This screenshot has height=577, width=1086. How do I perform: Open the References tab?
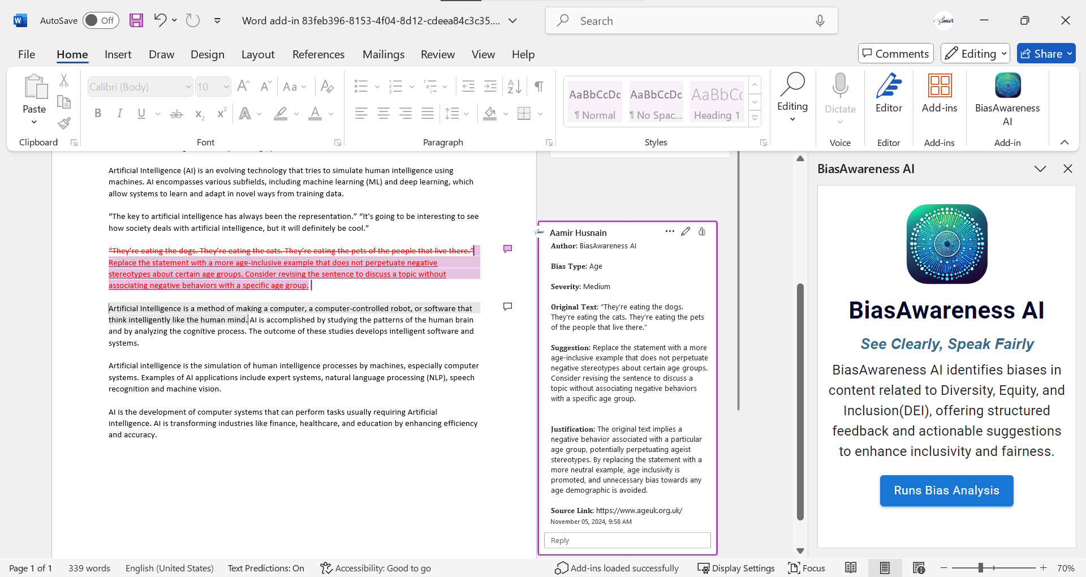[x=318, y=54]
